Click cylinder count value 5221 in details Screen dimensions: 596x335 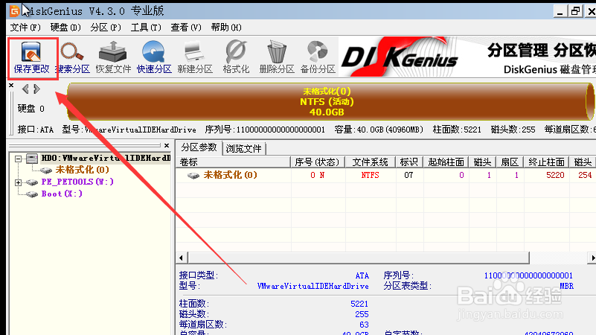pyautogui.click(x=359, y=304)
